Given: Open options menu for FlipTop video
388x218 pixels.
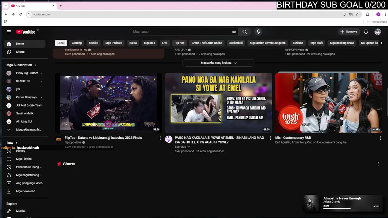Looking at the screenshot, I should [160, 138].
